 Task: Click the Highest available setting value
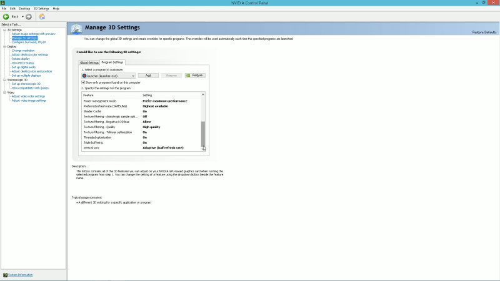pyautogui.click(x=155, y=106)
